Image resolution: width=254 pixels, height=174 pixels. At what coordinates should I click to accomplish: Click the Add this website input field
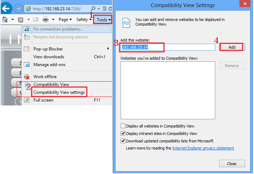[168, 47]
